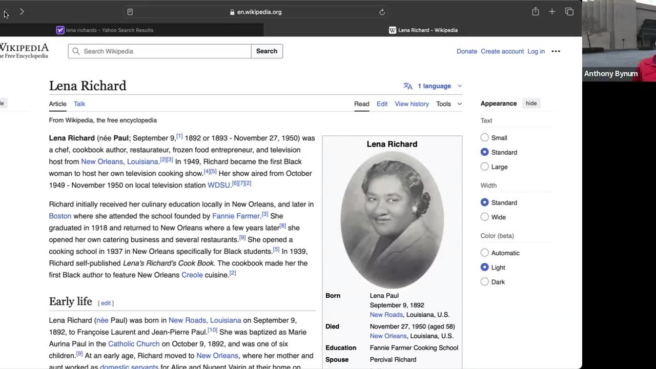Screen dimensions: 656x369
Task: Open the three-dot more options menu
Action: 556,51
